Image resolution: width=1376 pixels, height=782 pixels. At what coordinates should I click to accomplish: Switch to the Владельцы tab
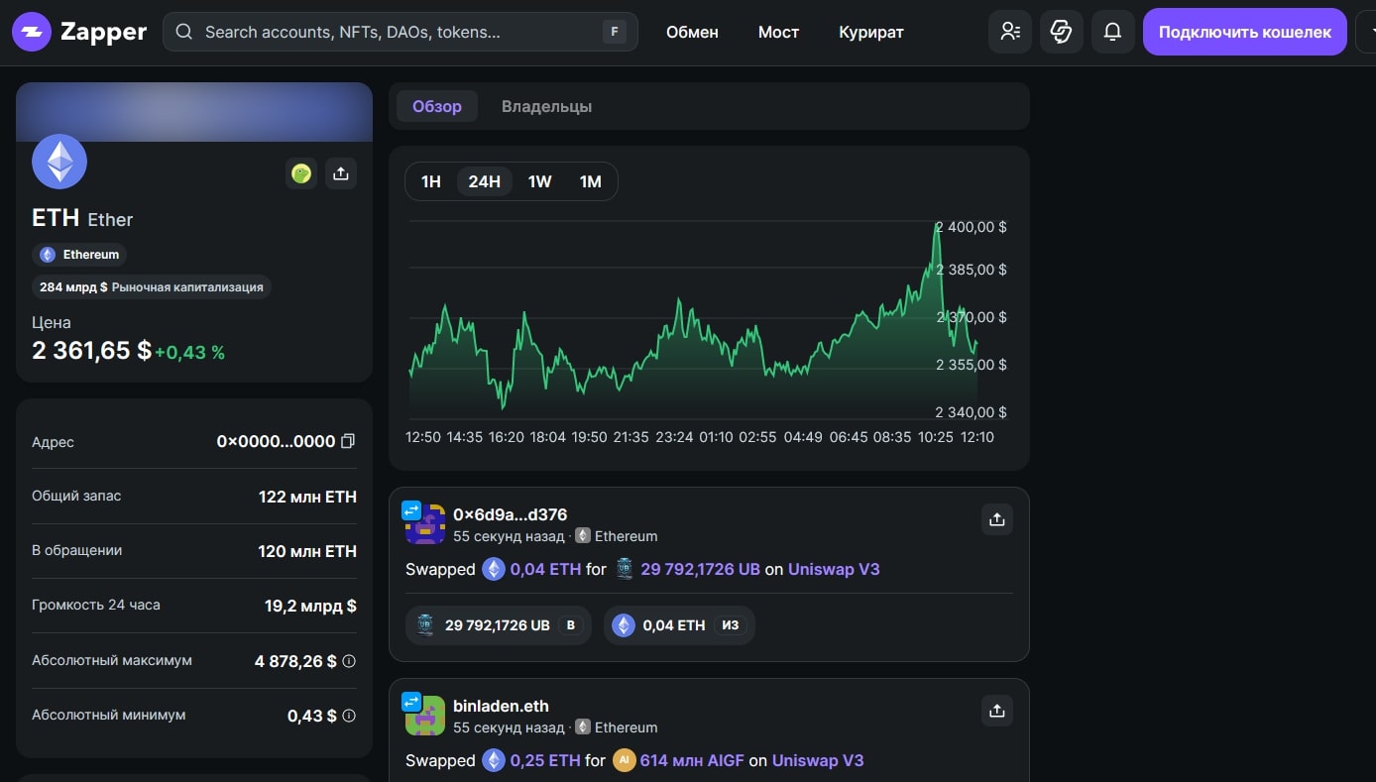[x=546, y=106]
